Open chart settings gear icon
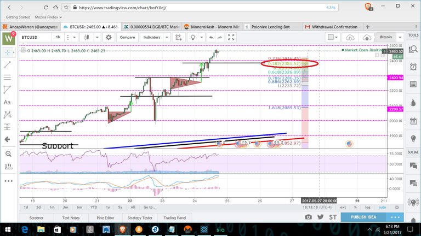The height and width of the screenshot is (236, 421). tap(108, 37)
